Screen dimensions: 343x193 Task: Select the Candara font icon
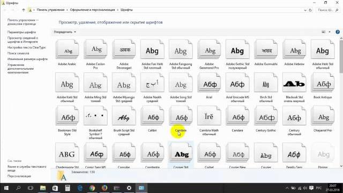(237, 116)
